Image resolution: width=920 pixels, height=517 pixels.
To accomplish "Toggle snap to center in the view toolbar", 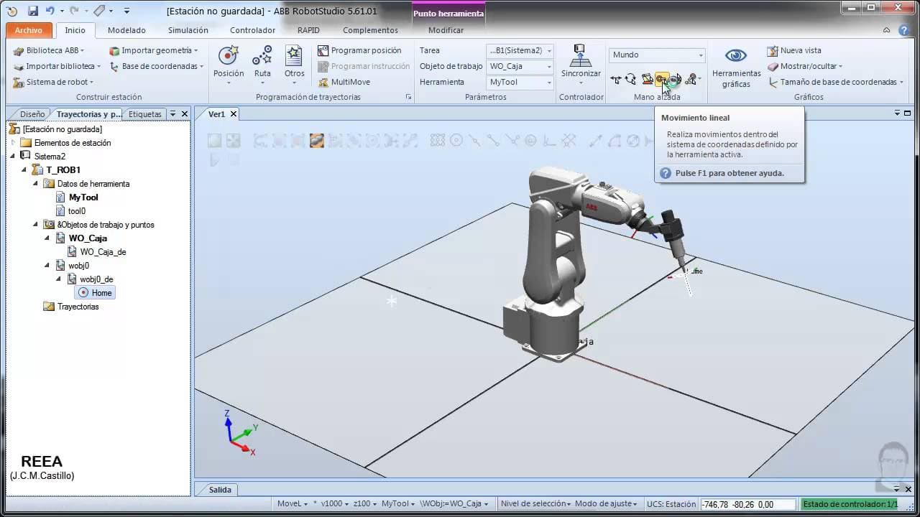I will tap(456, 141).
